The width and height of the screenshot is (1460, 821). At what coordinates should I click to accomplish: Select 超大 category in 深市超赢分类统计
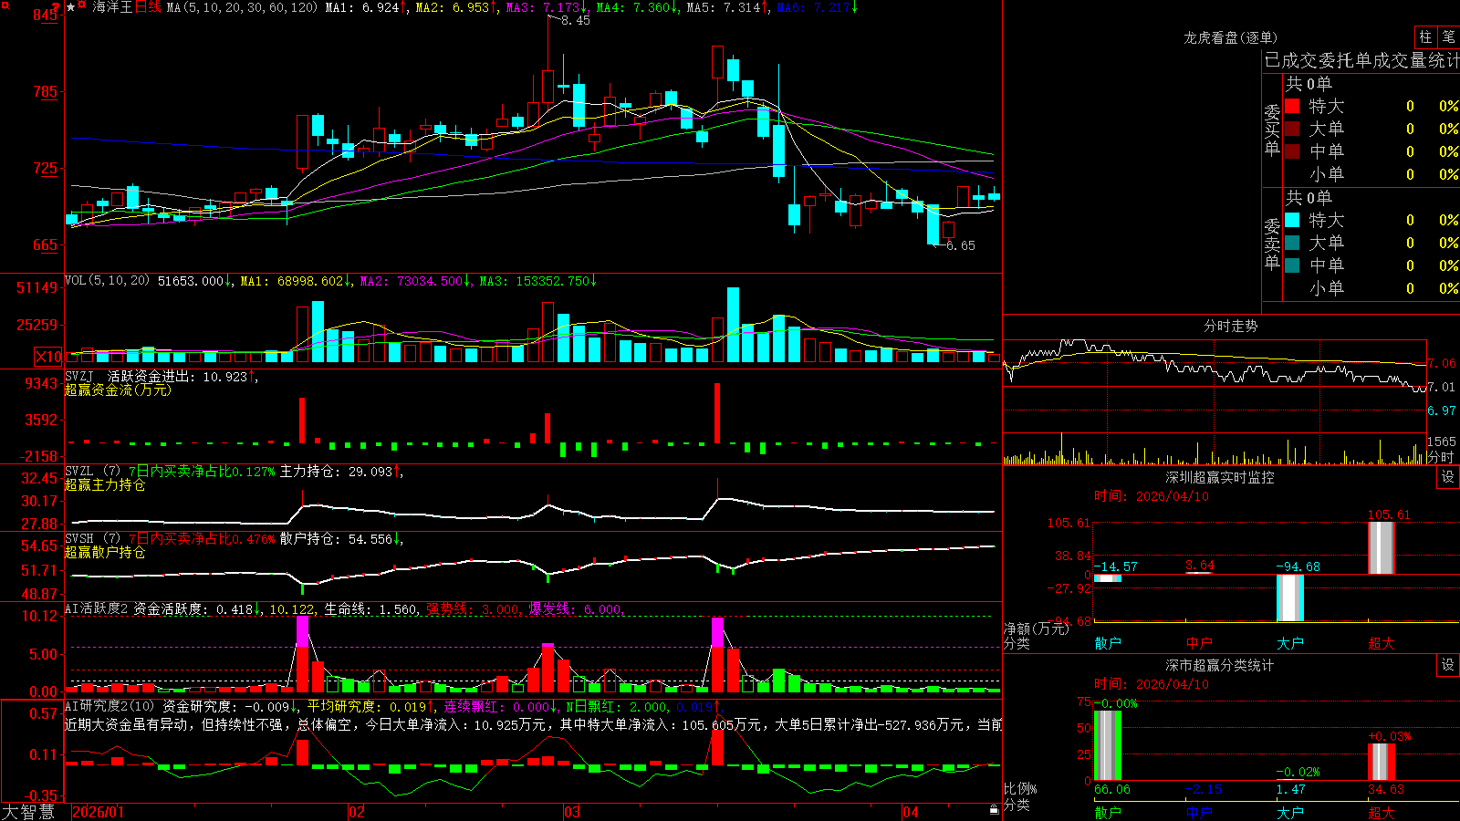(1382, 812)
